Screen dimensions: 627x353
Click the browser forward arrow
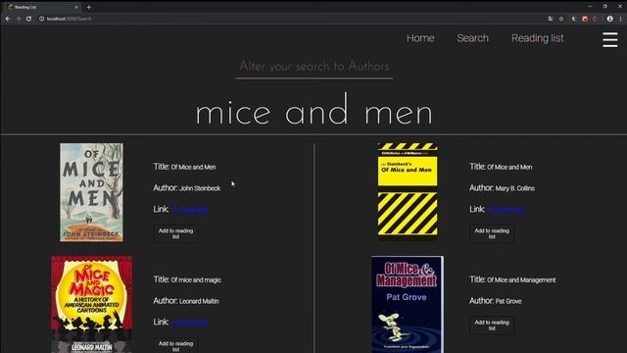[x=19, y=19]
